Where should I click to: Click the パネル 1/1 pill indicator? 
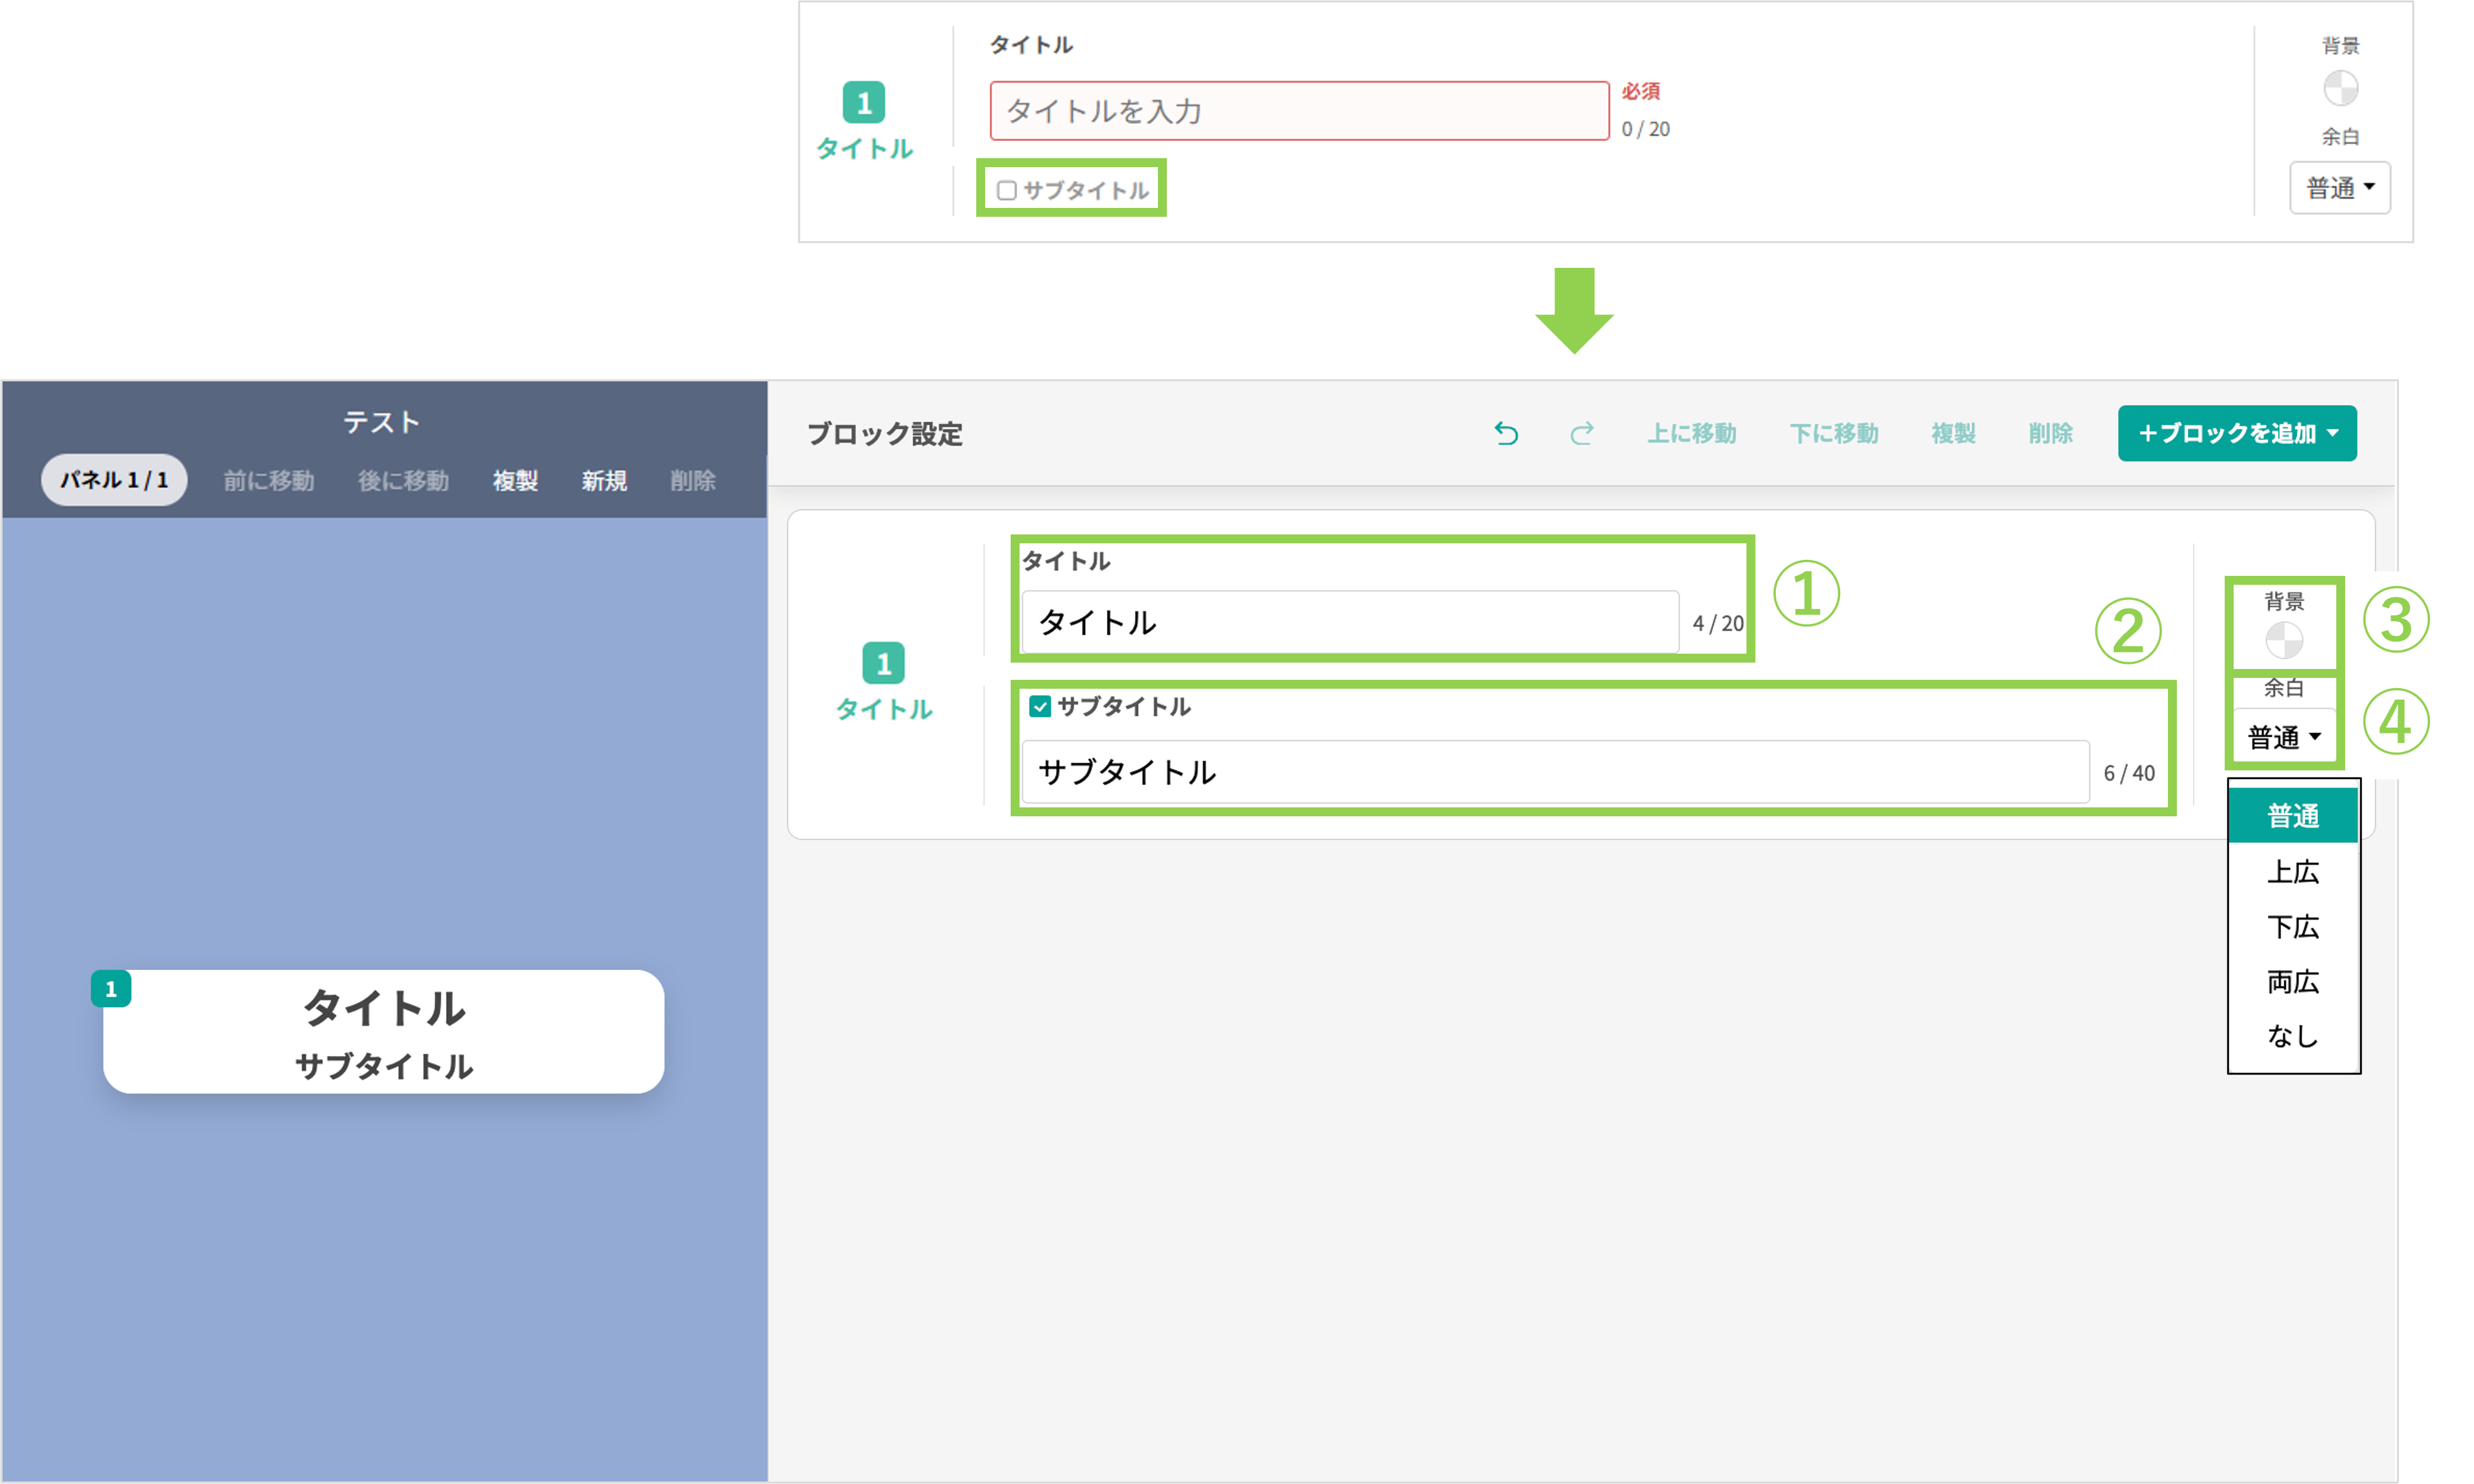point(114,480)
